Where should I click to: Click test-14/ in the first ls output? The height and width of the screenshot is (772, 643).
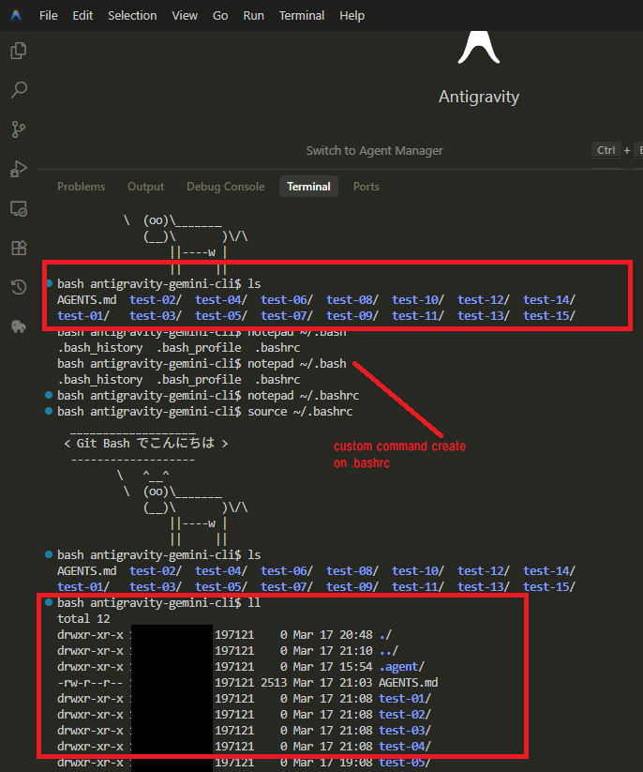click(549, 300)
